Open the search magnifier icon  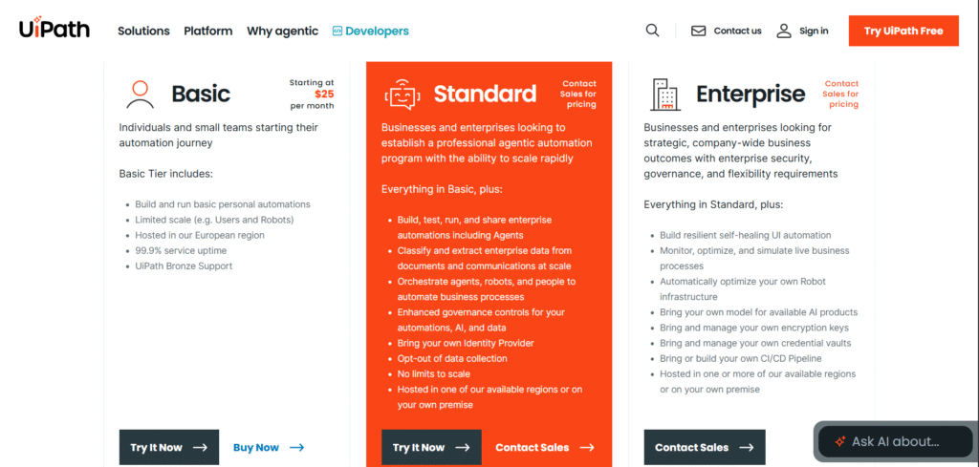tap(652, 31)
